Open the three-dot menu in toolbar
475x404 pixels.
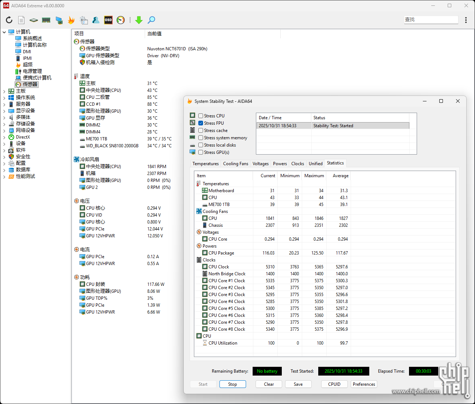[x=466, y=20]
